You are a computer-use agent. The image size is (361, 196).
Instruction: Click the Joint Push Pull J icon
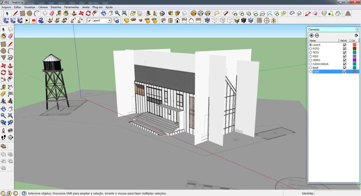[50, 21]
